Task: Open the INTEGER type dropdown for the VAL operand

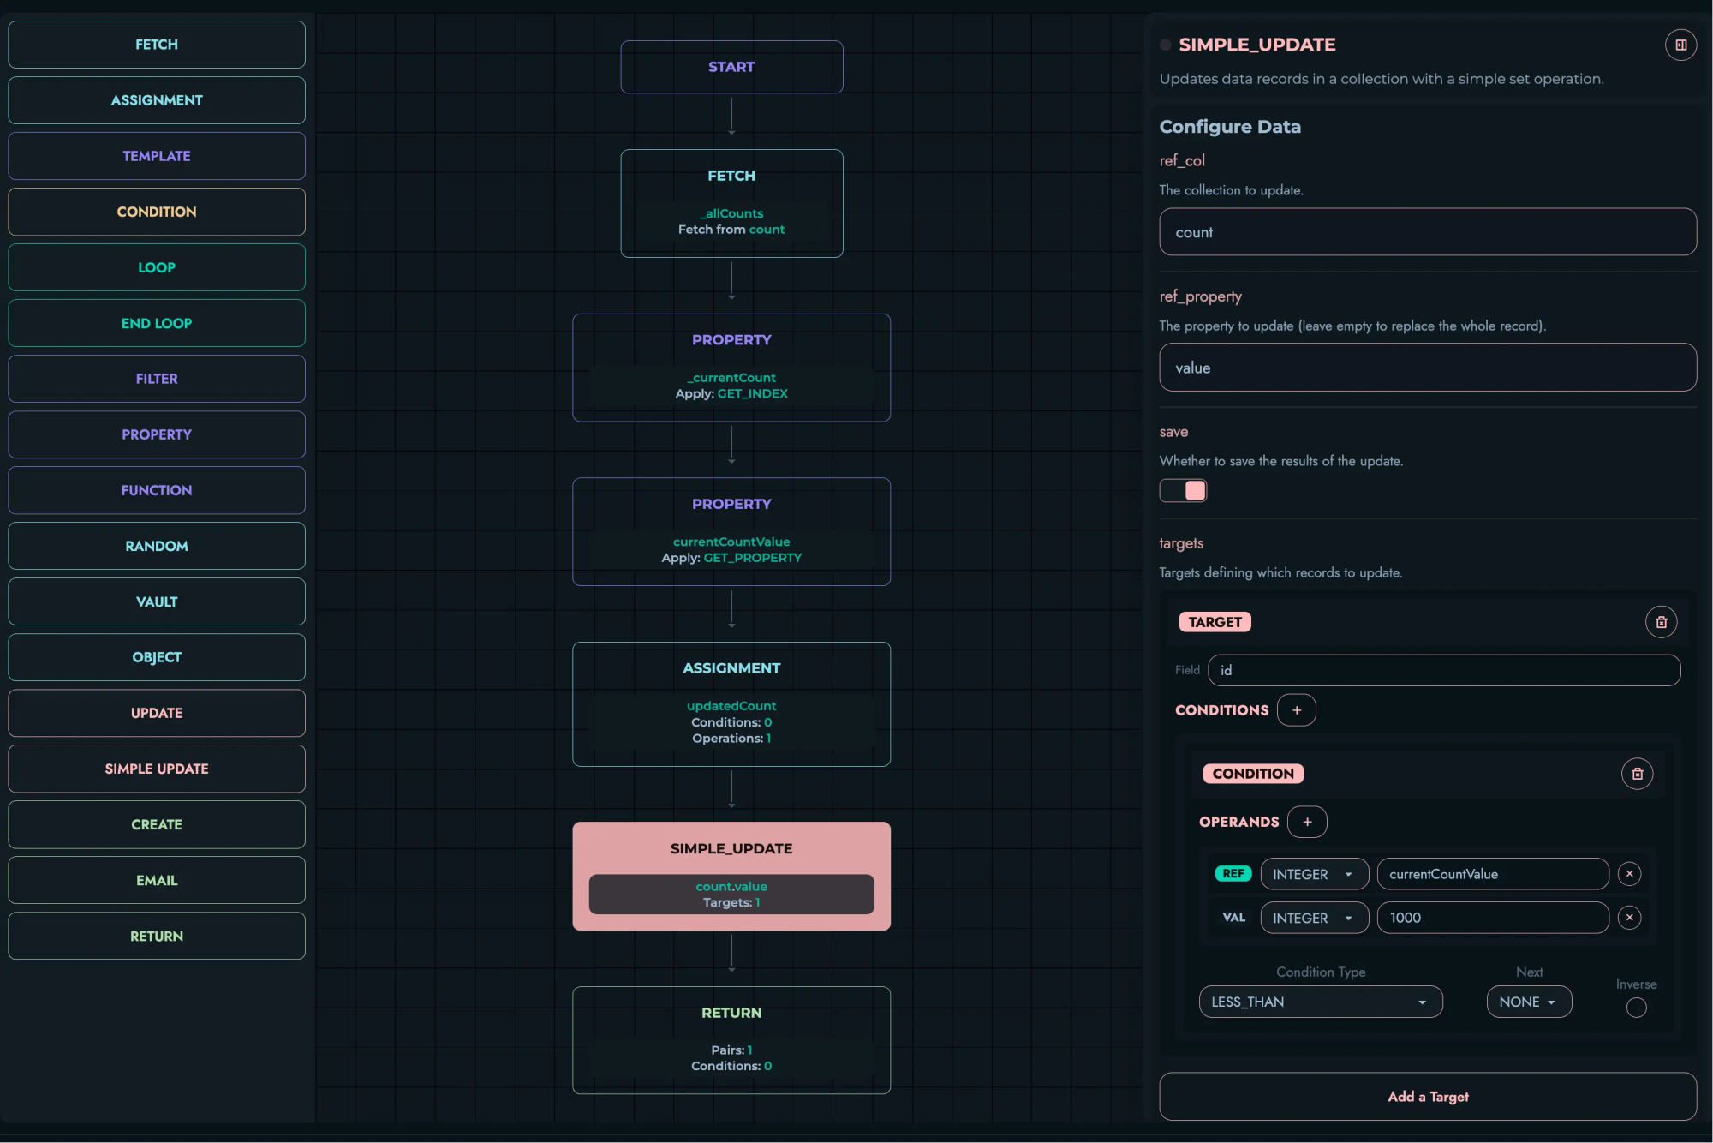Action: pos(1313,917)
